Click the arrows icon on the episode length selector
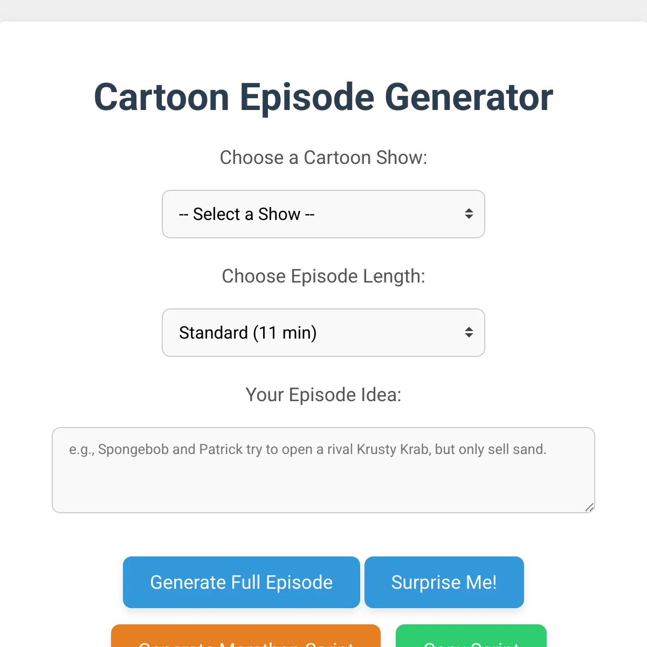647x647 pixels. (x=469, y=333)
